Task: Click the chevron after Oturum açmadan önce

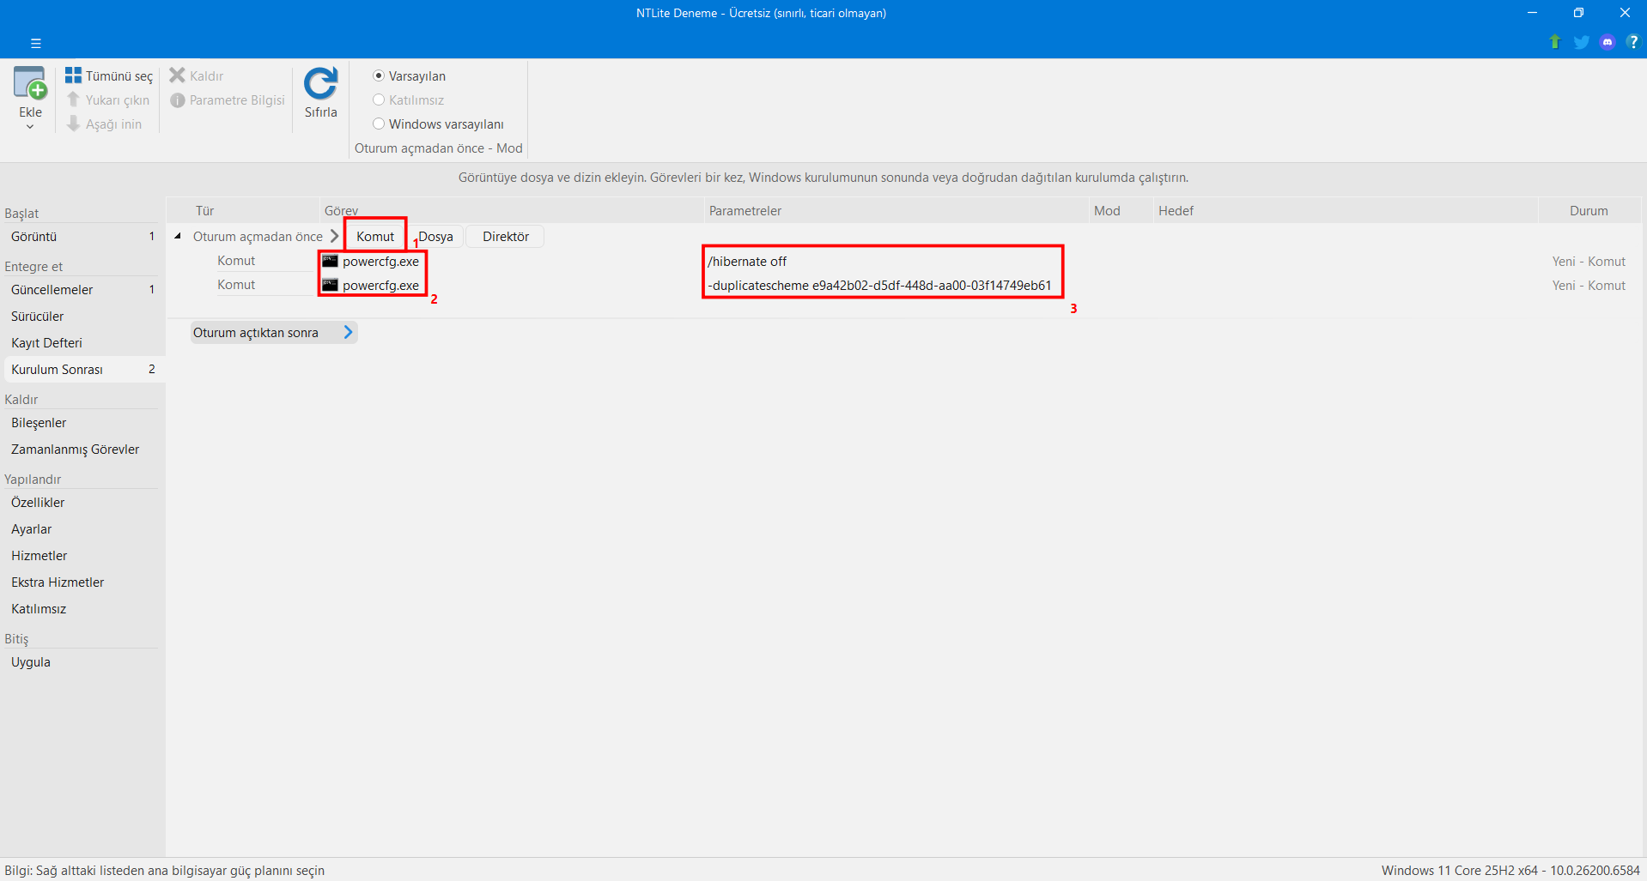Action: [334, 236]
